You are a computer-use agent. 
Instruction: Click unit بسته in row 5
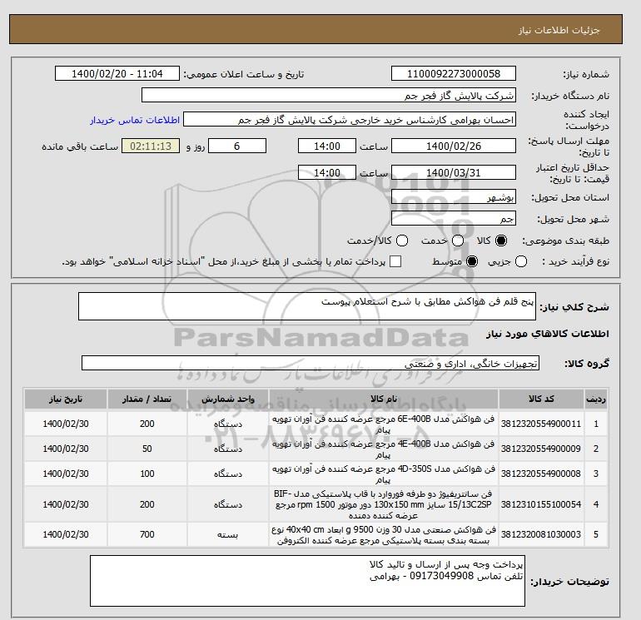pyautogui.click(x=228, y=534)
